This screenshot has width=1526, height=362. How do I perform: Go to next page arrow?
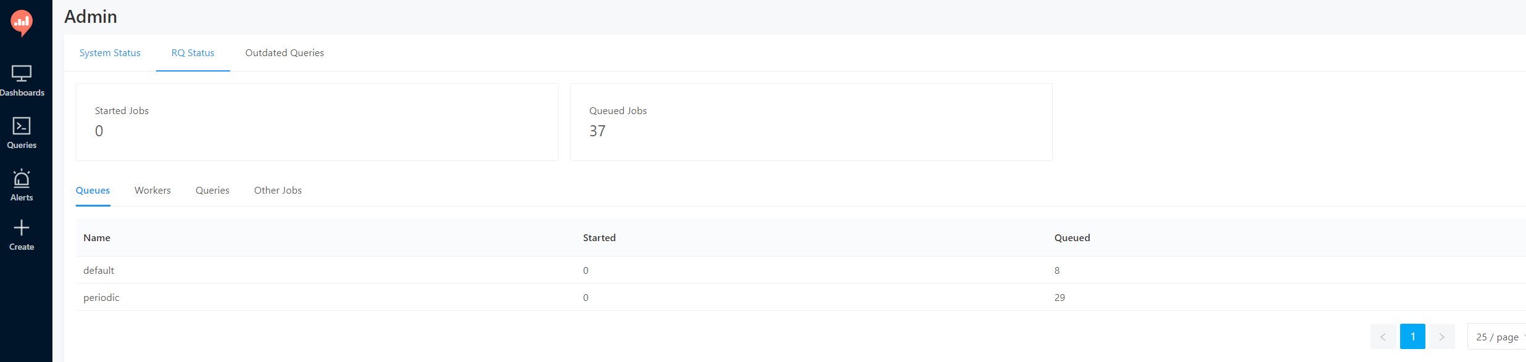click(x=1442, y=337)
